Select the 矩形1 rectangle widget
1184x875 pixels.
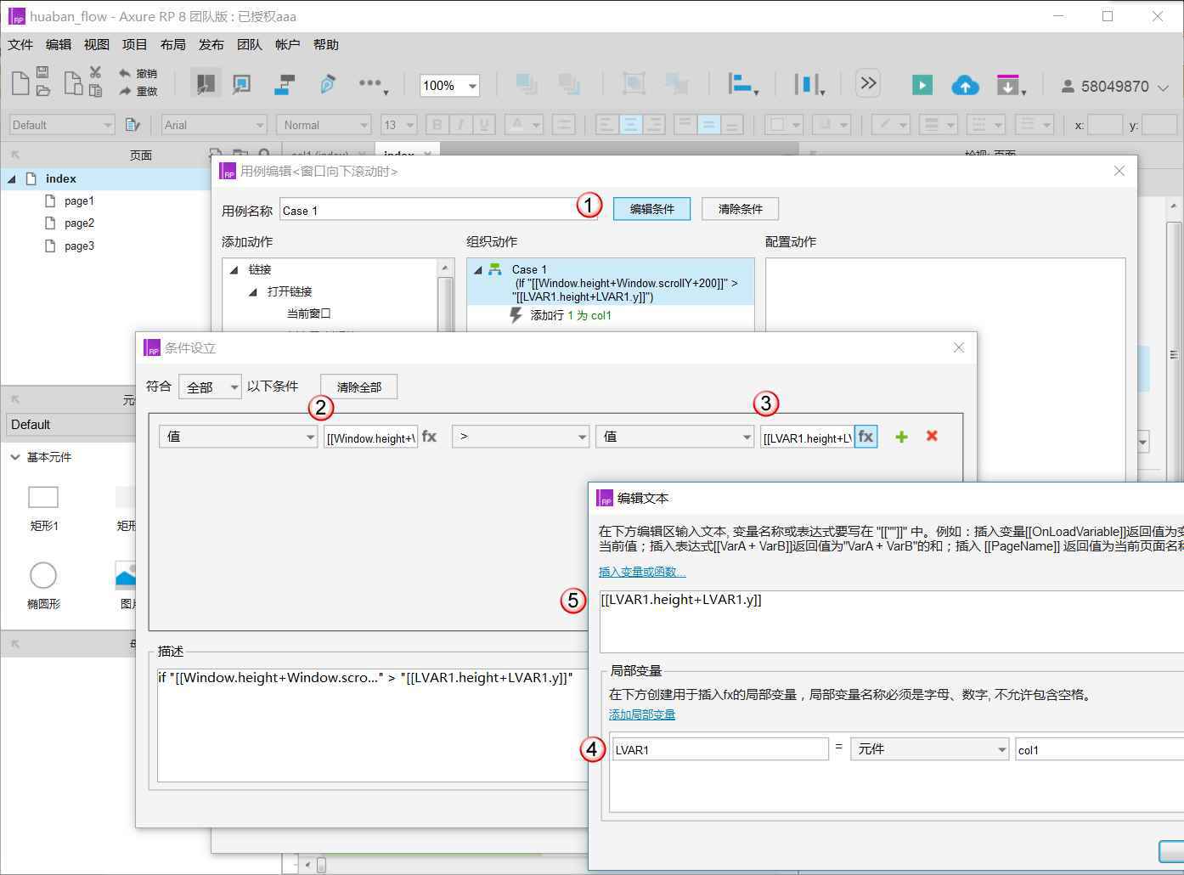click(x=43, y=510)
